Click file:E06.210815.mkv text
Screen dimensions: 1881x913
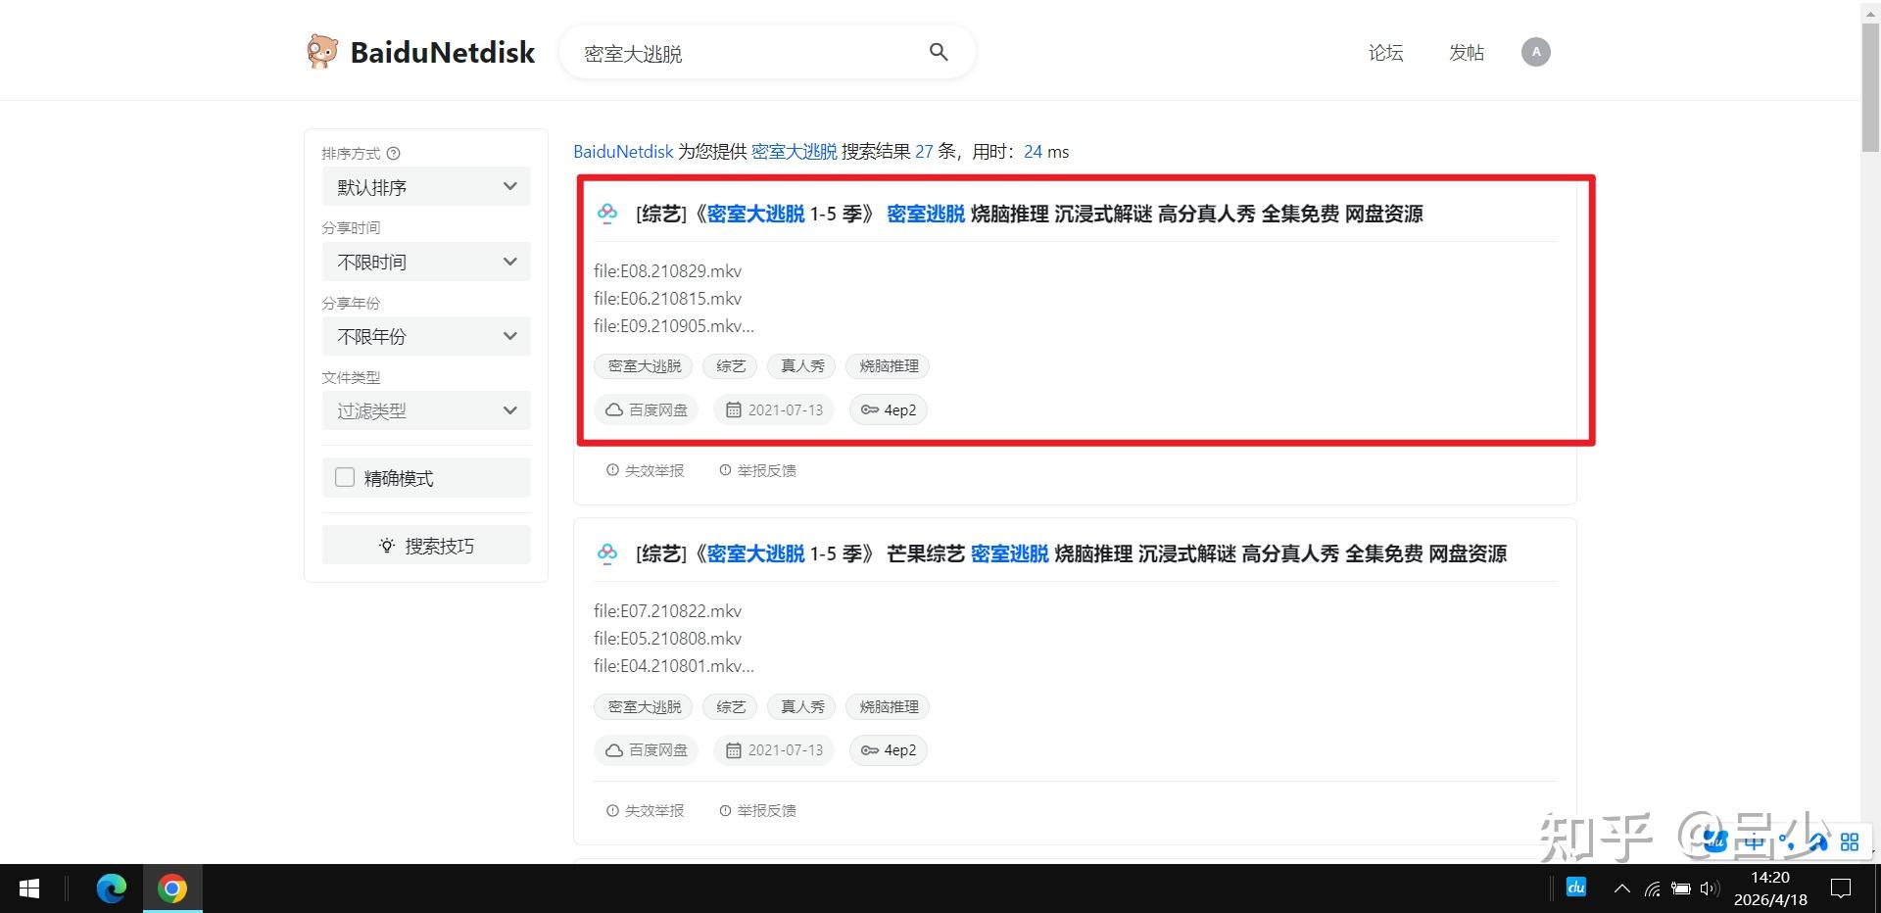(667, 299)
